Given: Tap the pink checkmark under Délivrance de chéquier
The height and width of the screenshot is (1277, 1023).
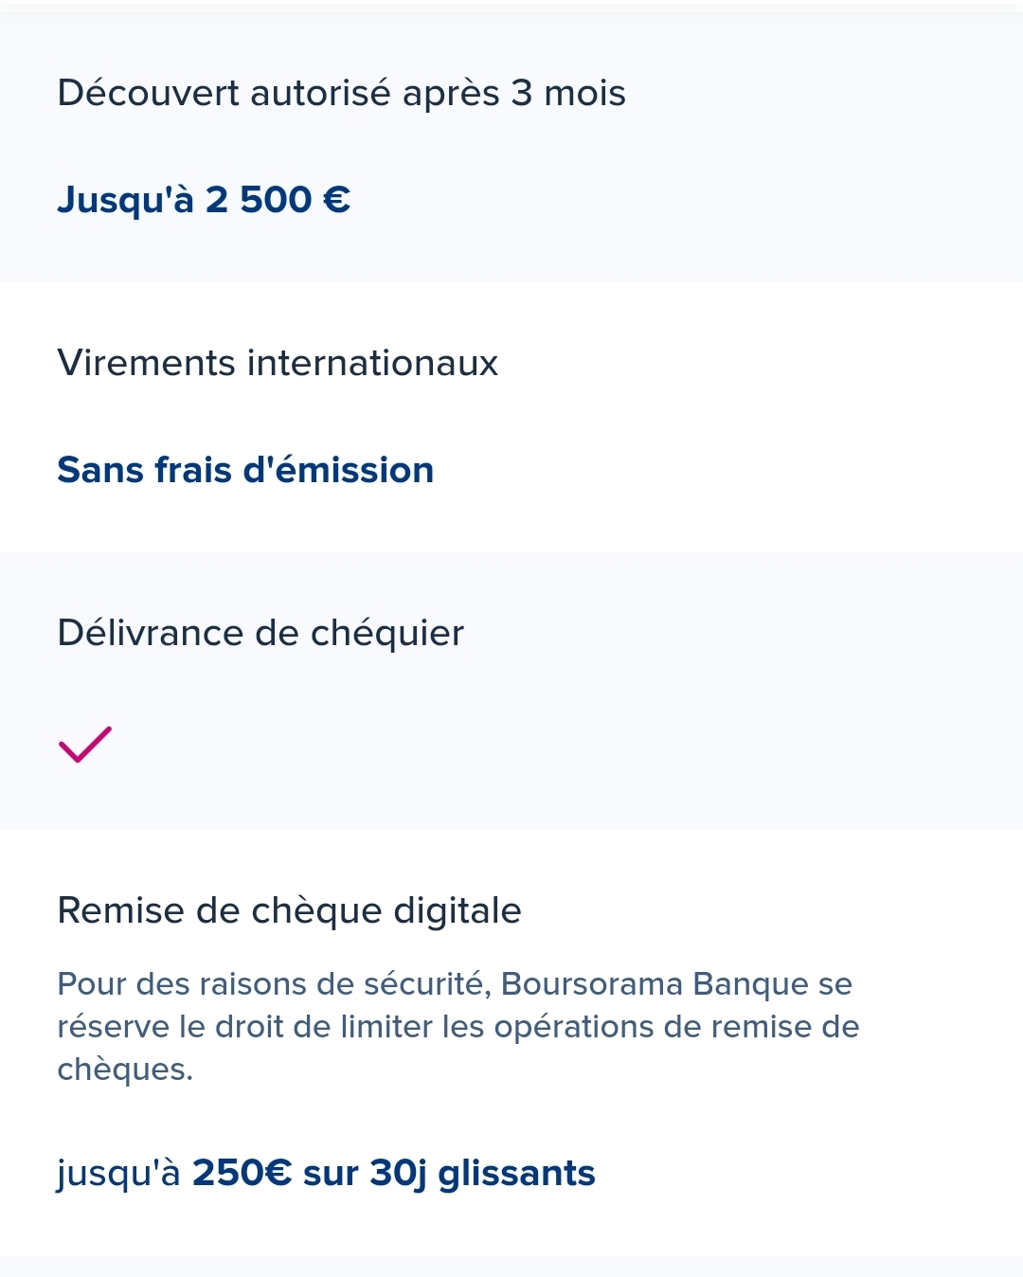Looking at the screenshot, I should tap(85, 744).
